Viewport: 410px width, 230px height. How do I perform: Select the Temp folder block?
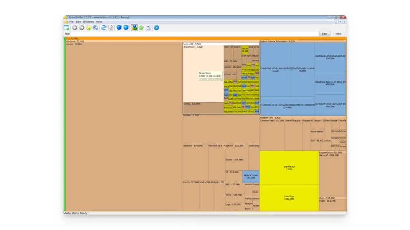235,198
